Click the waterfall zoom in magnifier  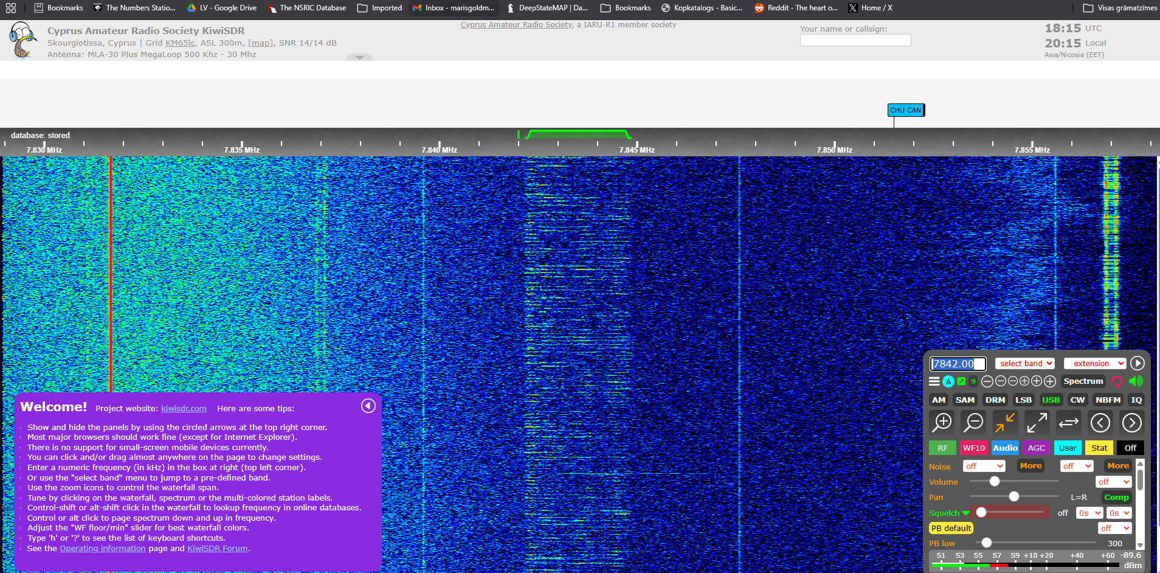pyautogui.click(x=942, y=422)
